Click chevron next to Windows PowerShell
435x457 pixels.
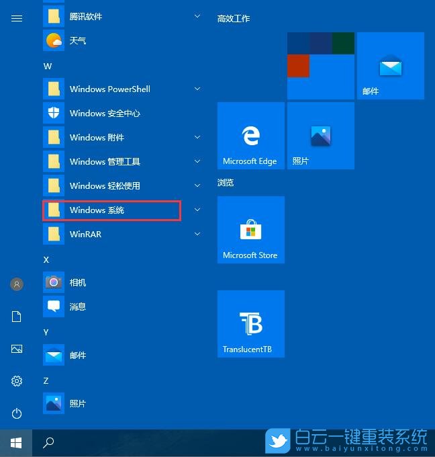tap(197, 89)
